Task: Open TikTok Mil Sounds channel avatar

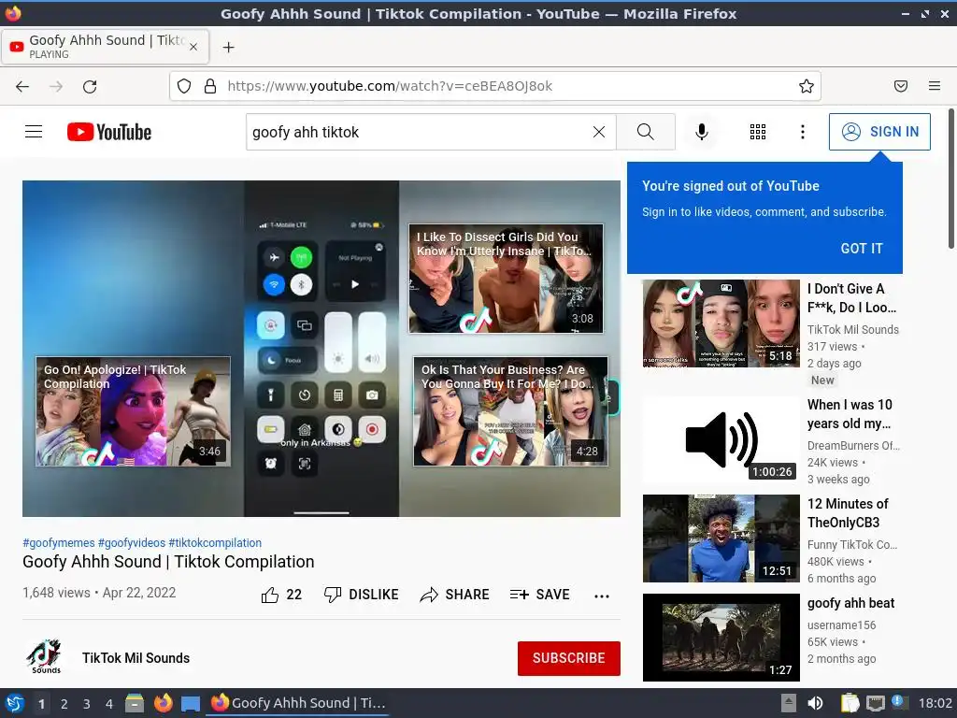Action: (45, 657)
